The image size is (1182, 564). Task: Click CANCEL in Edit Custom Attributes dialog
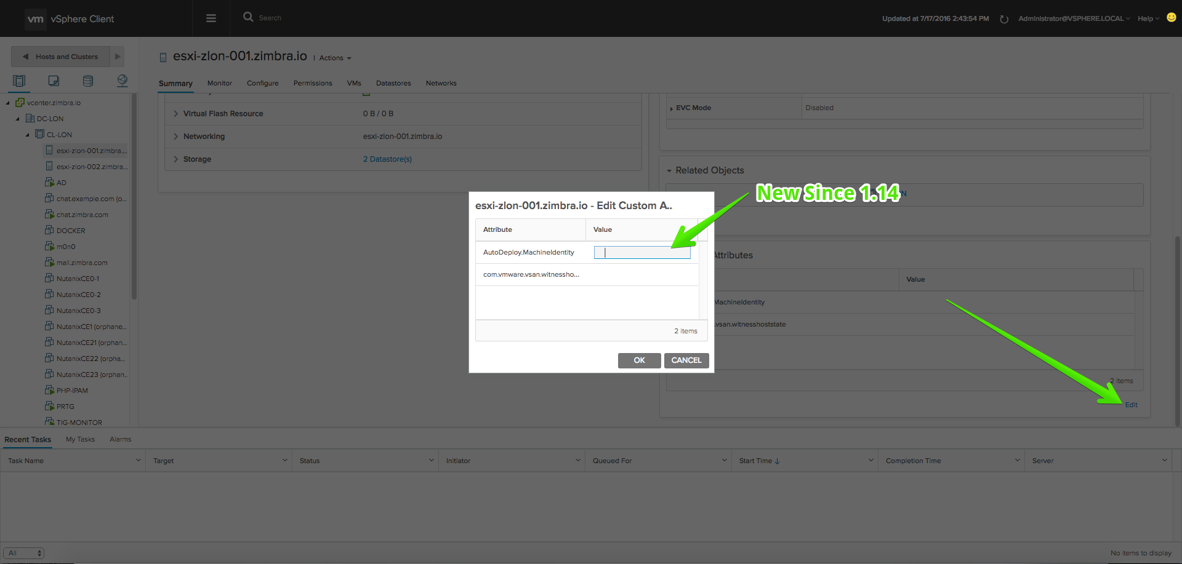[x=686, y=360]
